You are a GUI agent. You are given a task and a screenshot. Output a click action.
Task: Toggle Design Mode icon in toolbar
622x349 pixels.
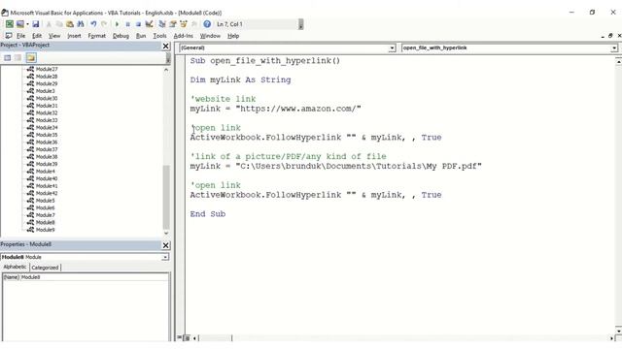point(149,24)
